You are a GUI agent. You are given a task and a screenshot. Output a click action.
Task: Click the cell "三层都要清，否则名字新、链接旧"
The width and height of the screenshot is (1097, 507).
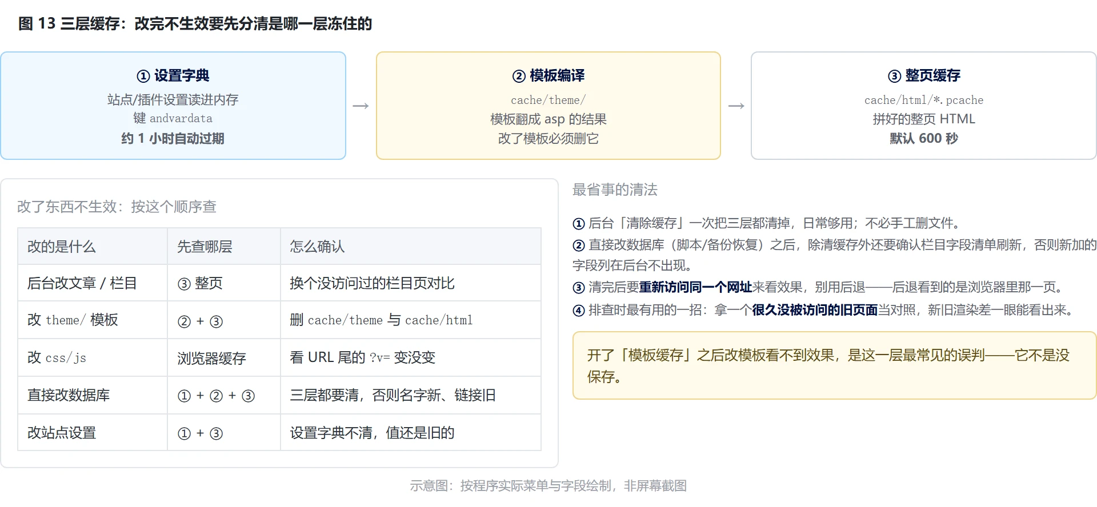click(411, 395)
